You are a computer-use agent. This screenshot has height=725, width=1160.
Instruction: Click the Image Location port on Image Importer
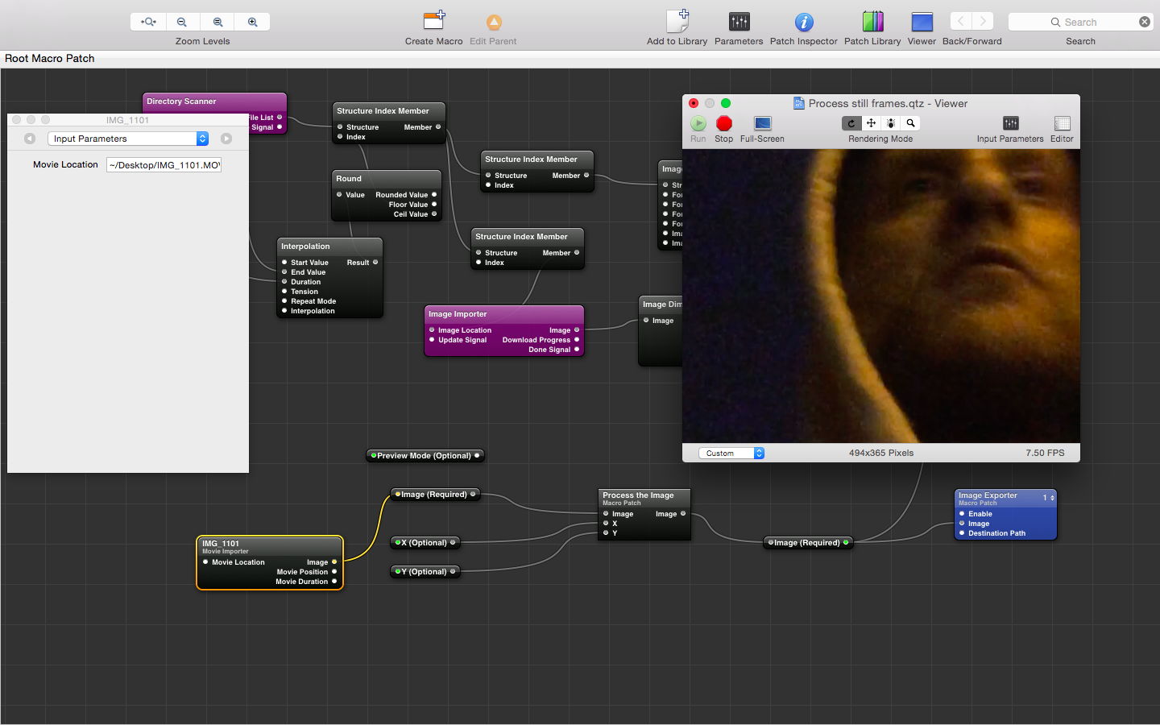coord(432,330)
